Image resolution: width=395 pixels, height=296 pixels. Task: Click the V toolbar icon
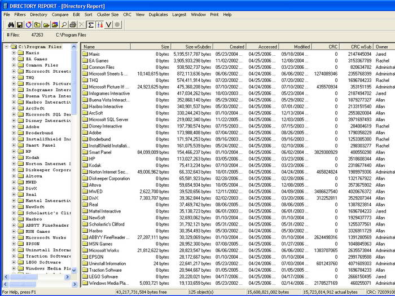108,25
